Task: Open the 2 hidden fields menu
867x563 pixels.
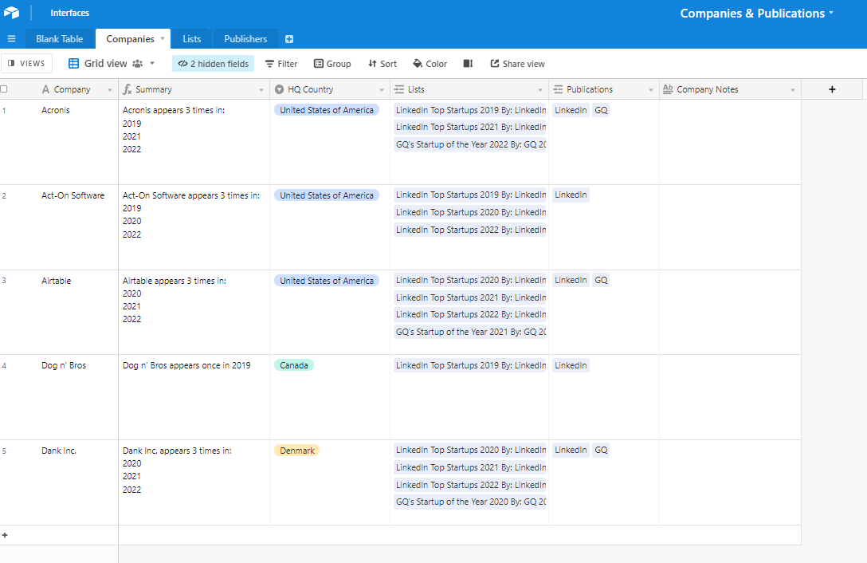Action: [x=213, y=64]
